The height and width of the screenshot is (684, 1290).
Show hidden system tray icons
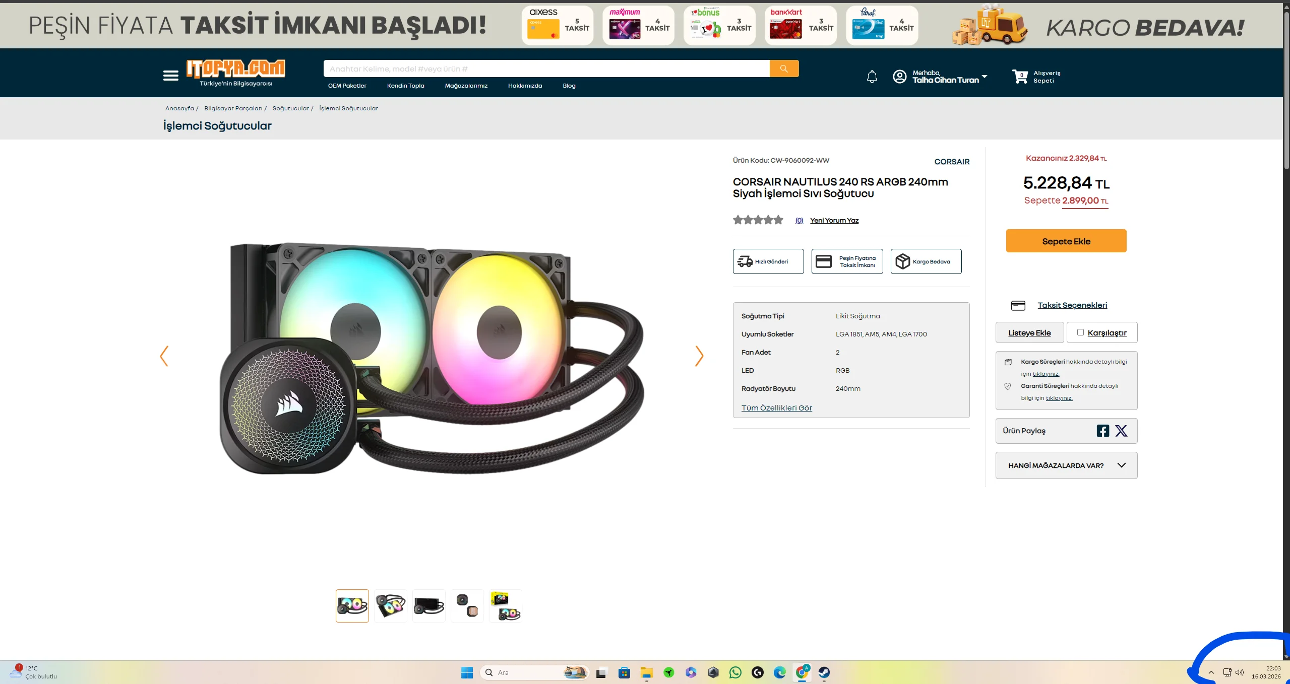tap(1211, 672)
